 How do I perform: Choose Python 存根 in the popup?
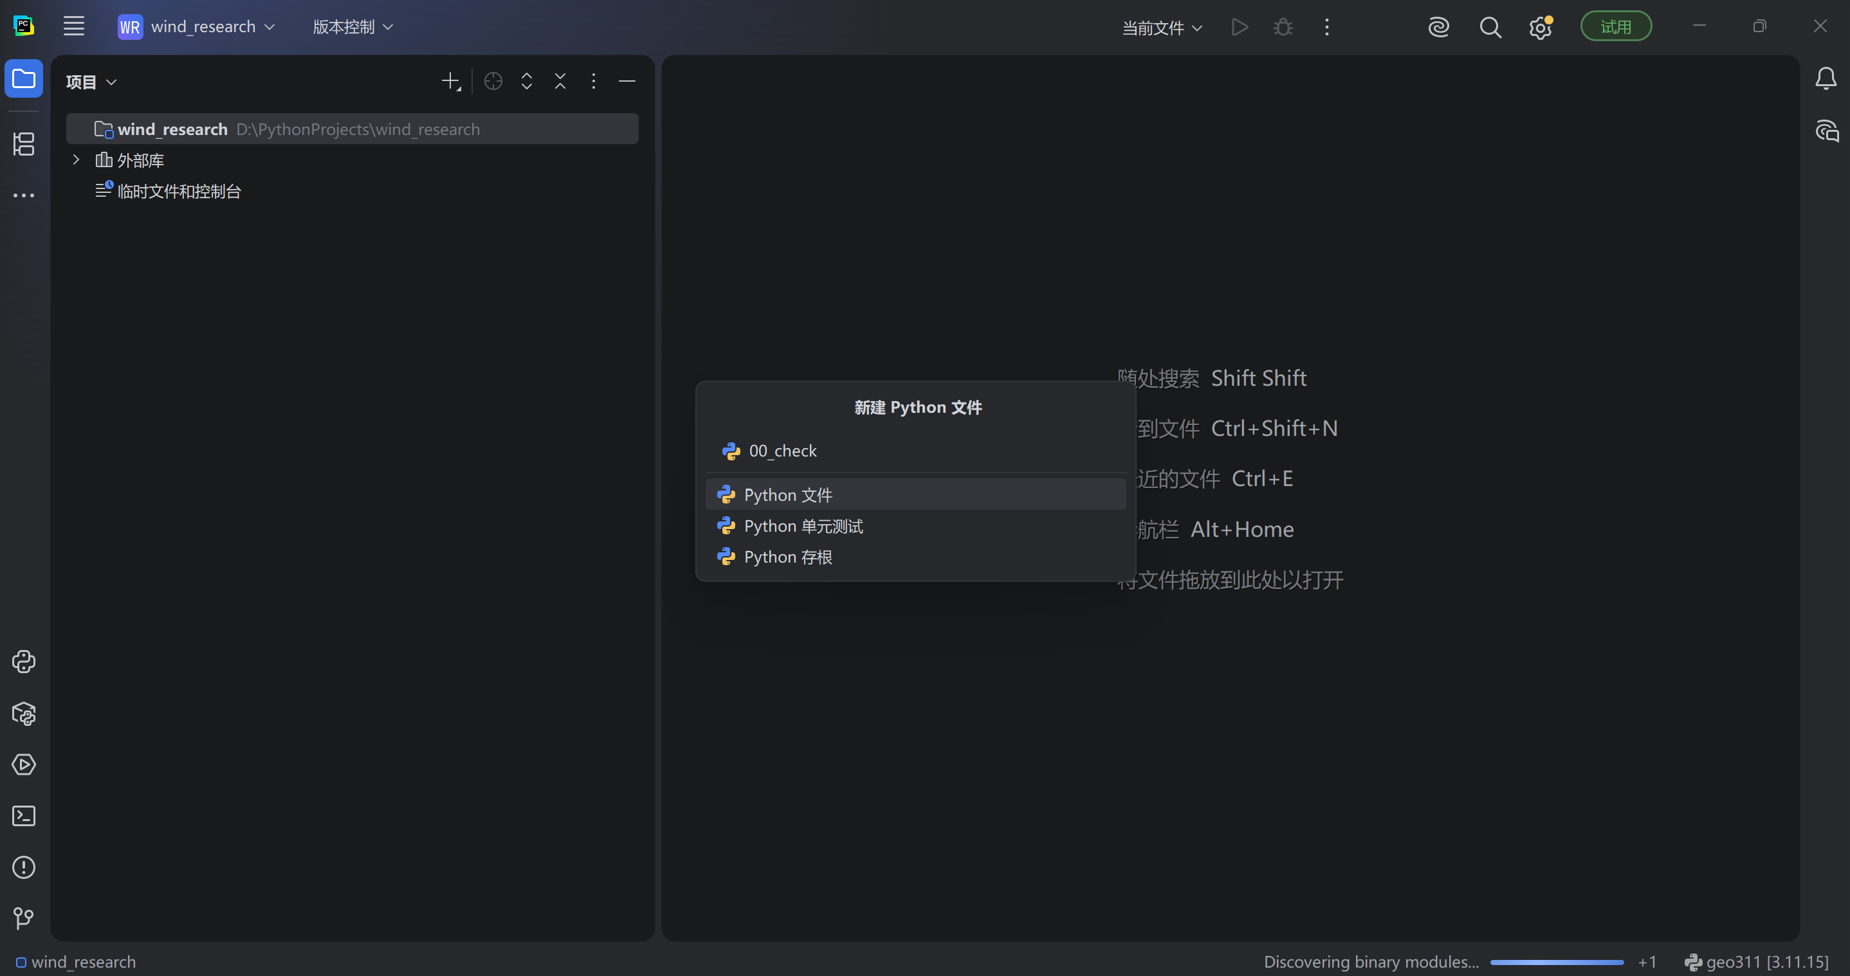coord(915,556)
